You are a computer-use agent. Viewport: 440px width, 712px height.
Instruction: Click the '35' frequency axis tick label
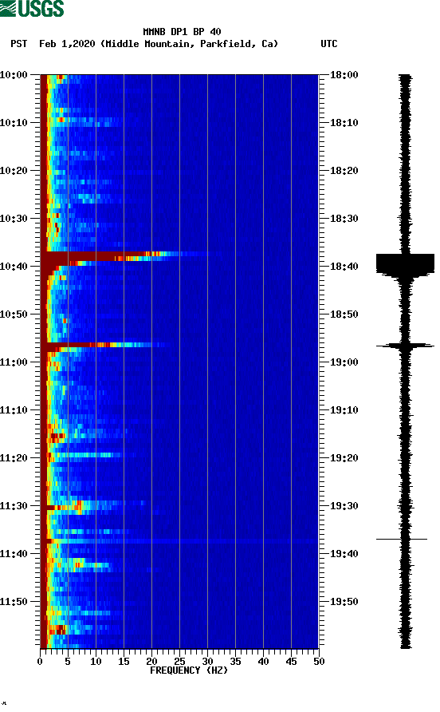click(235, 662)
